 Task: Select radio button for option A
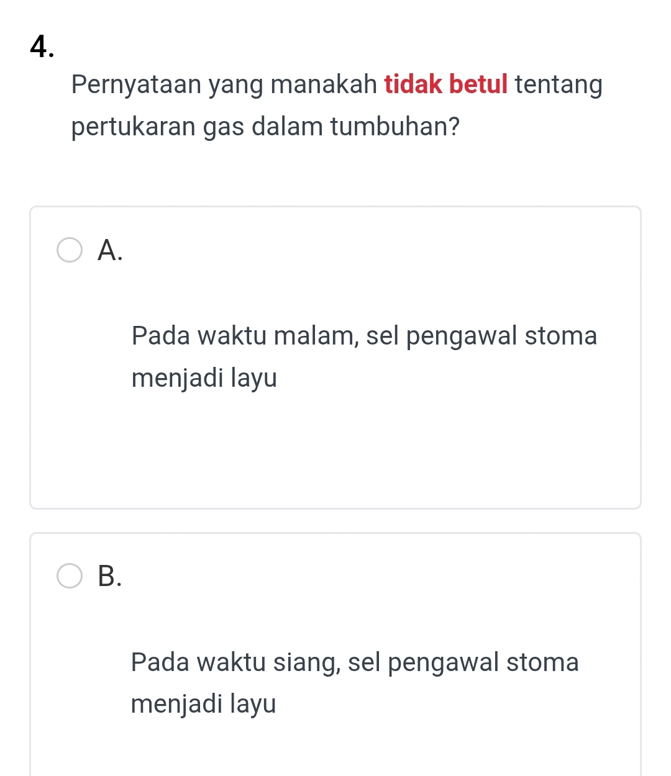coord(70,250)
